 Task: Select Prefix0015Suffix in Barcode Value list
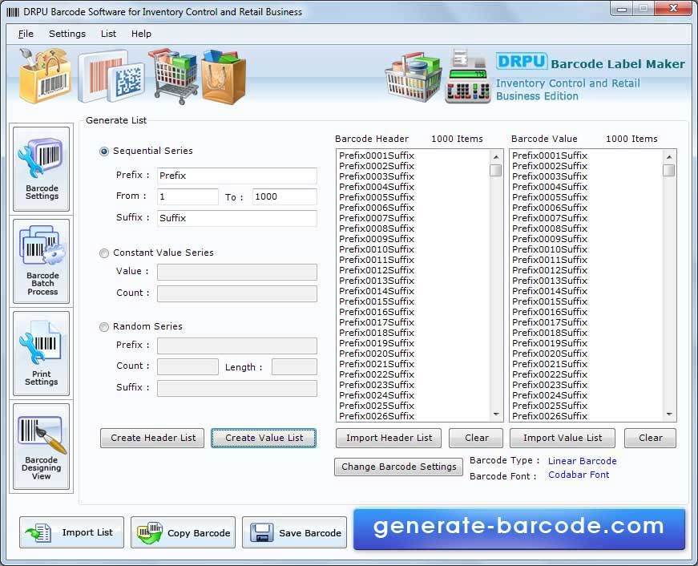550,301
